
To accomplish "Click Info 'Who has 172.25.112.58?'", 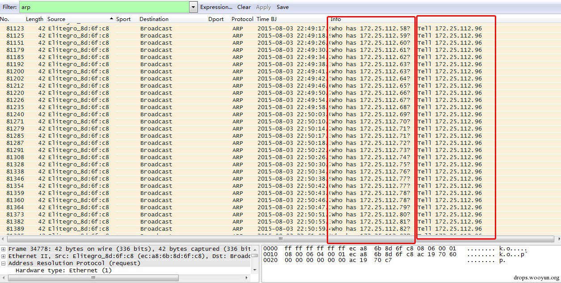I will [x=371, y=29].
